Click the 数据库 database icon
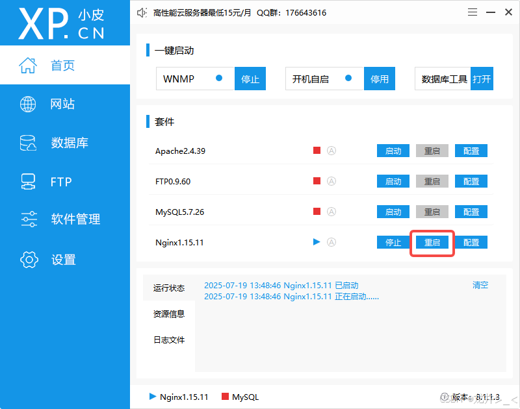Screen dimensions: 520x409 [x=28, y=143]
